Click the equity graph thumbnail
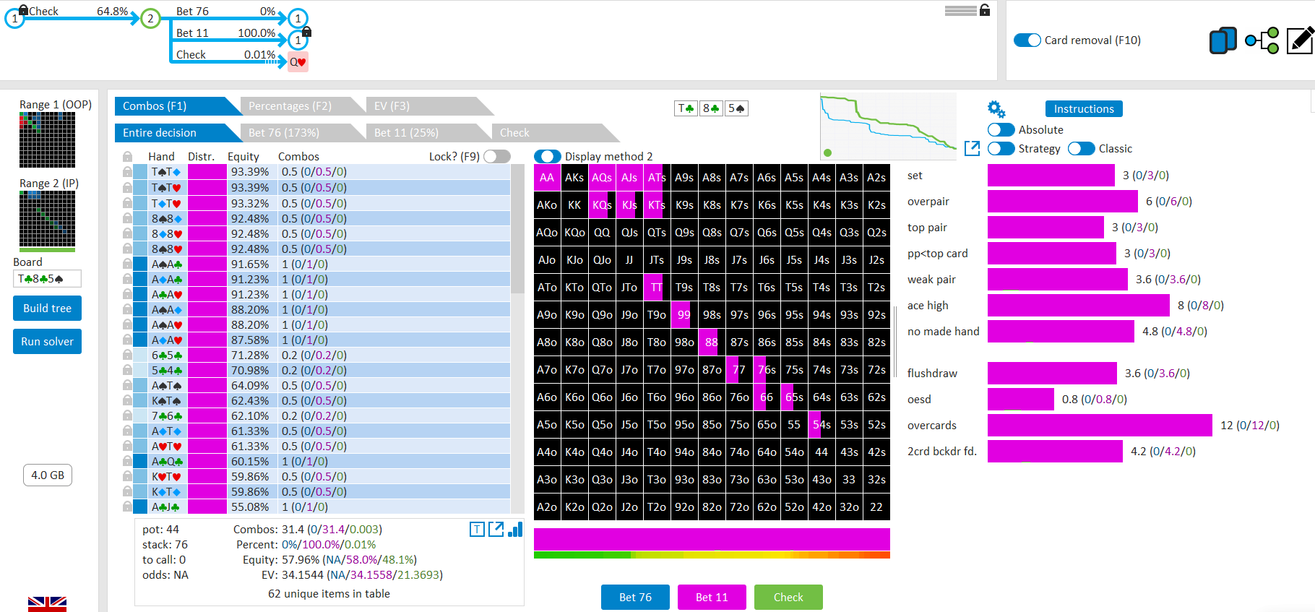 pos(888,126)
